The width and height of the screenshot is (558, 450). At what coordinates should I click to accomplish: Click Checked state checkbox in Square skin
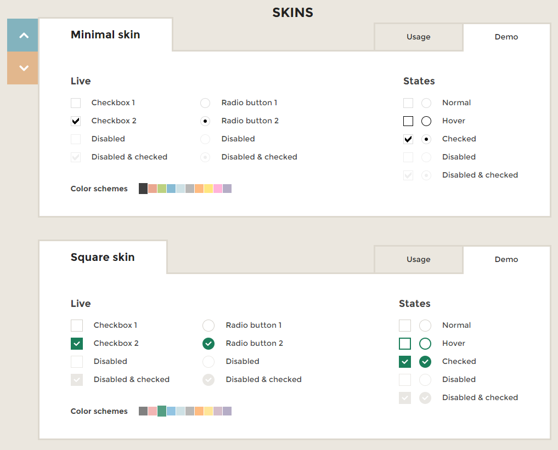pyautogui.click(x=405, y=362)
